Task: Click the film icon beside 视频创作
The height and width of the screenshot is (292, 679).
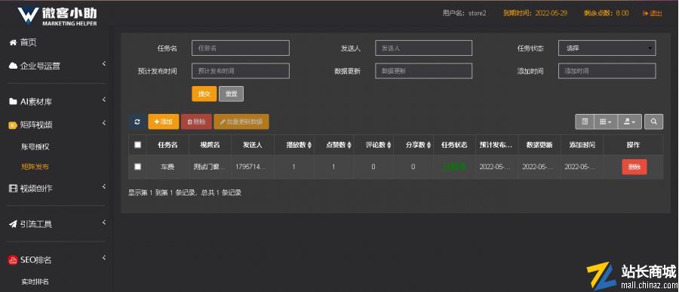Action: pos(13,189)
